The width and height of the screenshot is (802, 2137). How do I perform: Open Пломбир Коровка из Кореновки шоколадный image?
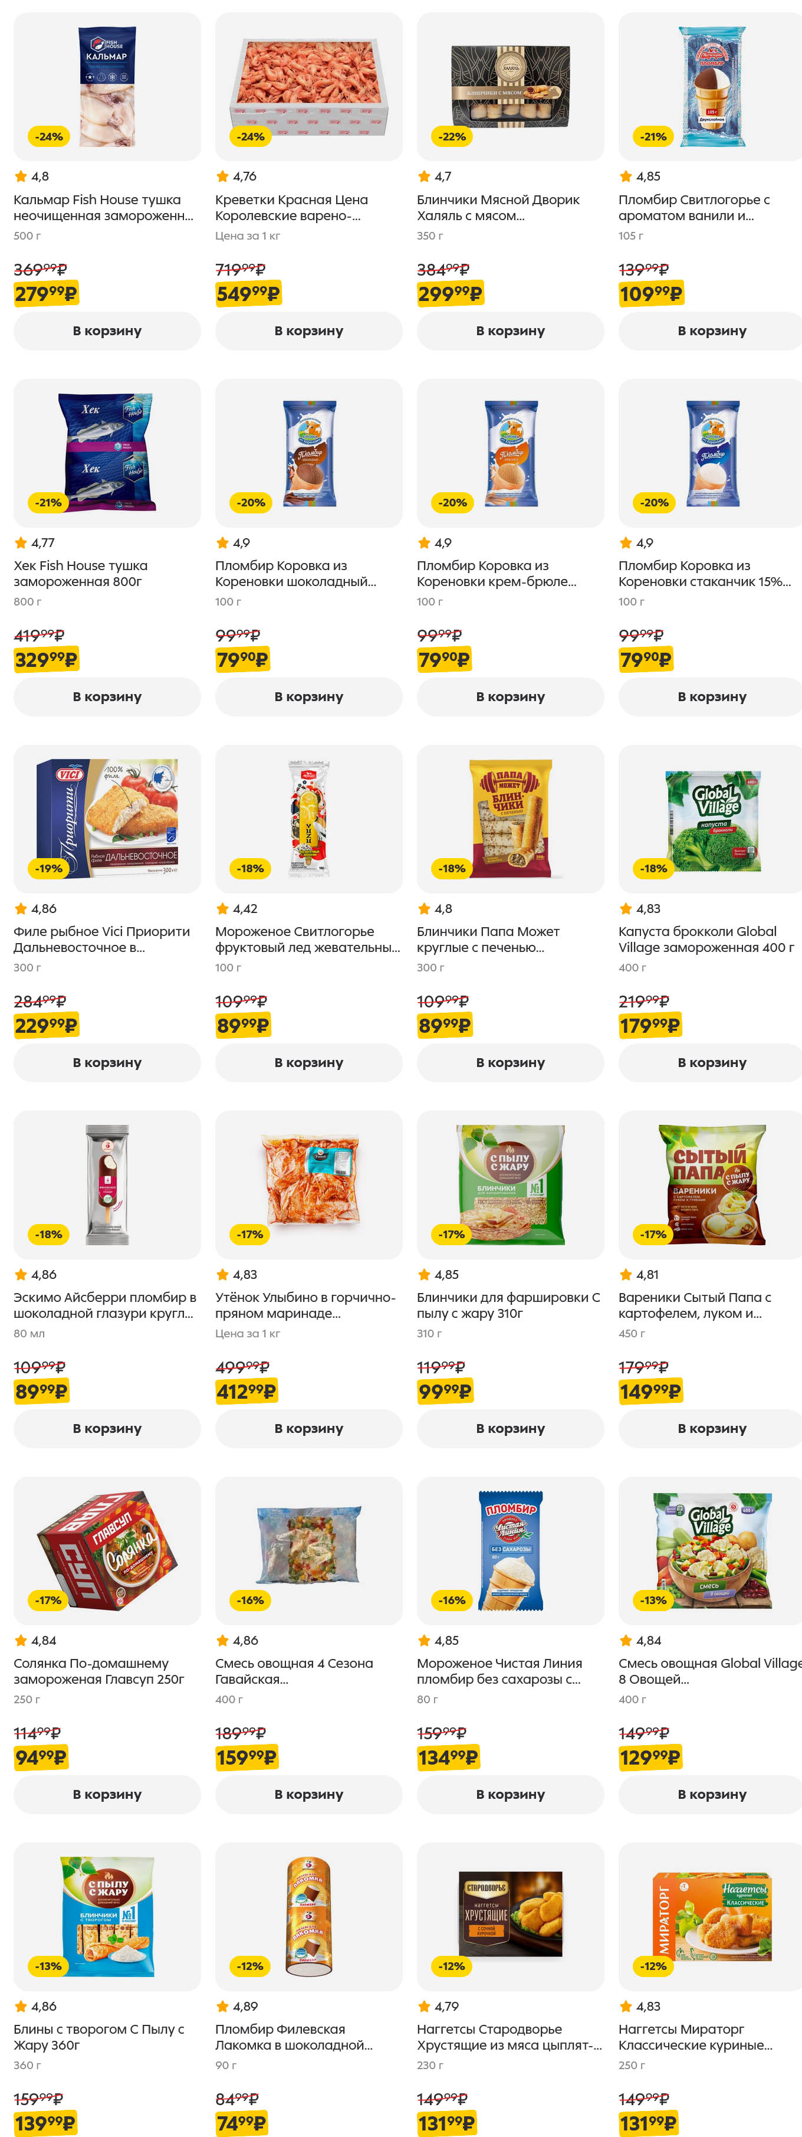point(308,453)
